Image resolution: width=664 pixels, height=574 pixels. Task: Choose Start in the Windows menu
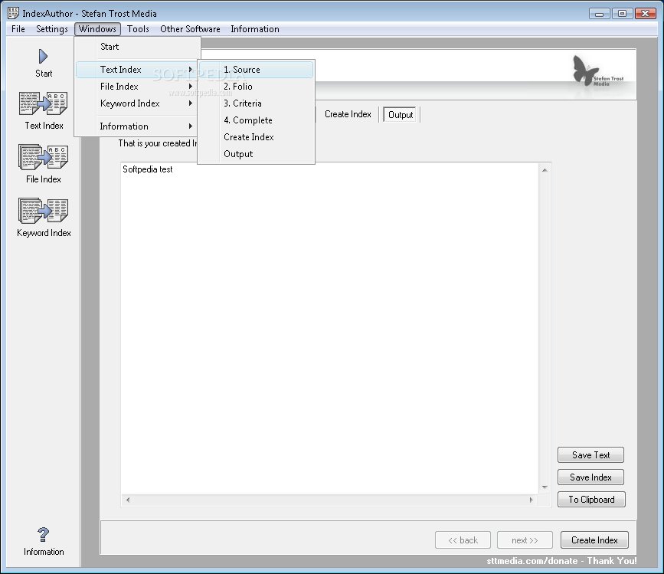[x=138, y=47]
